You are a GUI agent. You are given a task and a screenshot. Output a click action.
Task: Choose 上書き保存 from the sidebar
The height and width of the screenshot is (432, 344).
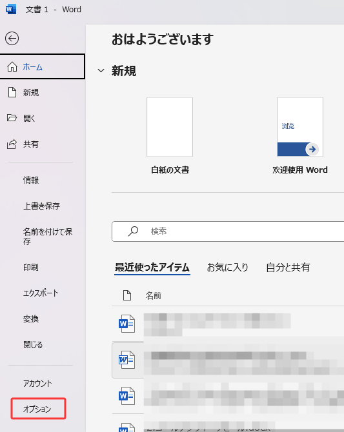tap(42, 206)
